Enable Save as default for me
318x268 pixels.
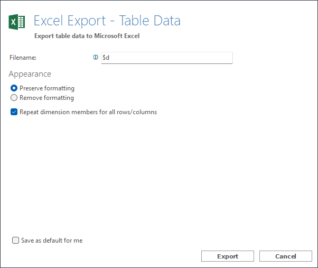point(15,240)
